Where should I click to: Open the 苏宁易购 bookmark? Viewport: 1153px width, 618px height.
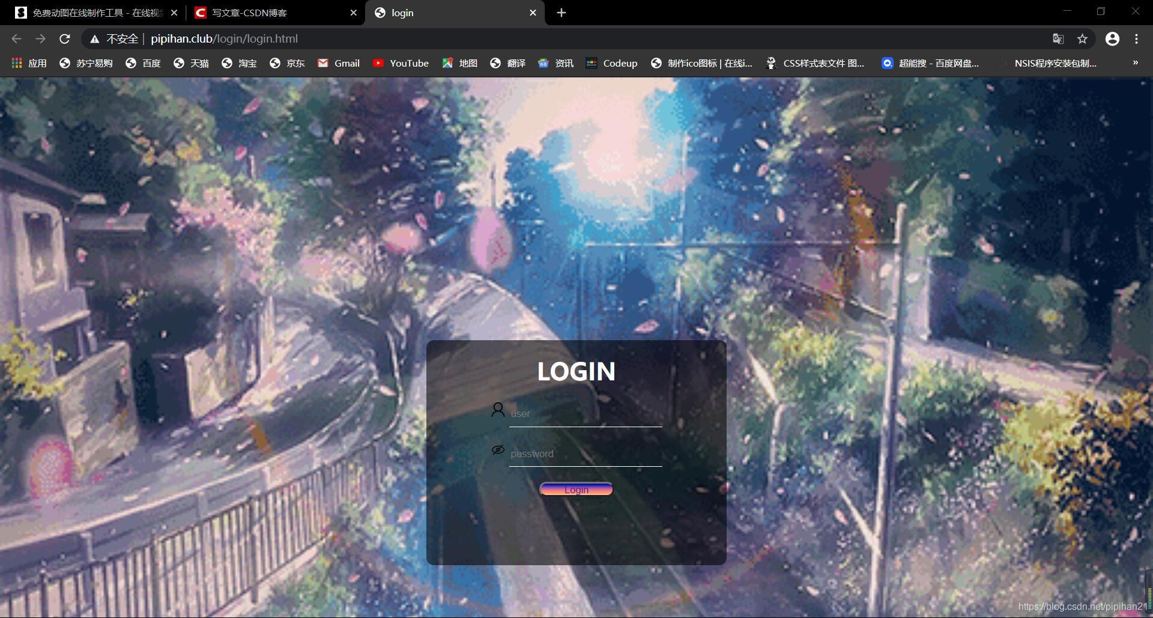(x=86, y=63)
